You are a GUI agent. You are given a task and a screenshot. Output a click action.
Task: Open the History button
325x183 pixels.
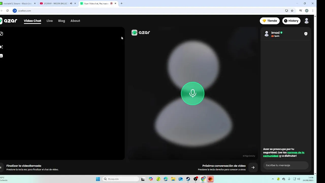291,21
